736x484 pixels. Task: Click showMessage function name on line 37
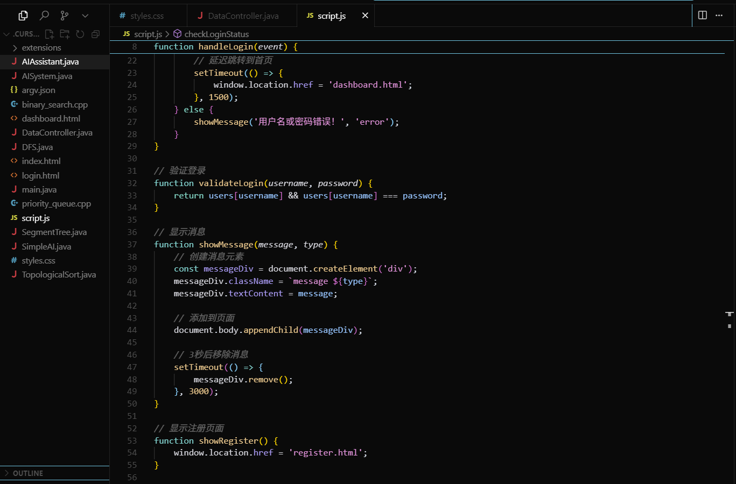coord(226,245)
